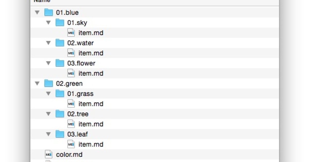Collapse the 02.green folder
The height and width of the screenshot is (162, 309).
point(37,83)
